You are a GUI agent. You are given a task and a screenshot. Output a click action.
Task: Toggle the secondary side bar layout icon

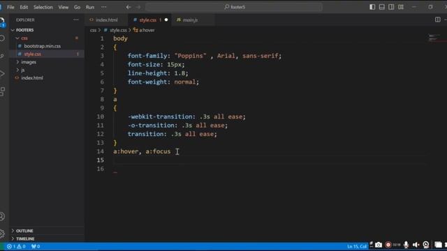click(391, 7)
